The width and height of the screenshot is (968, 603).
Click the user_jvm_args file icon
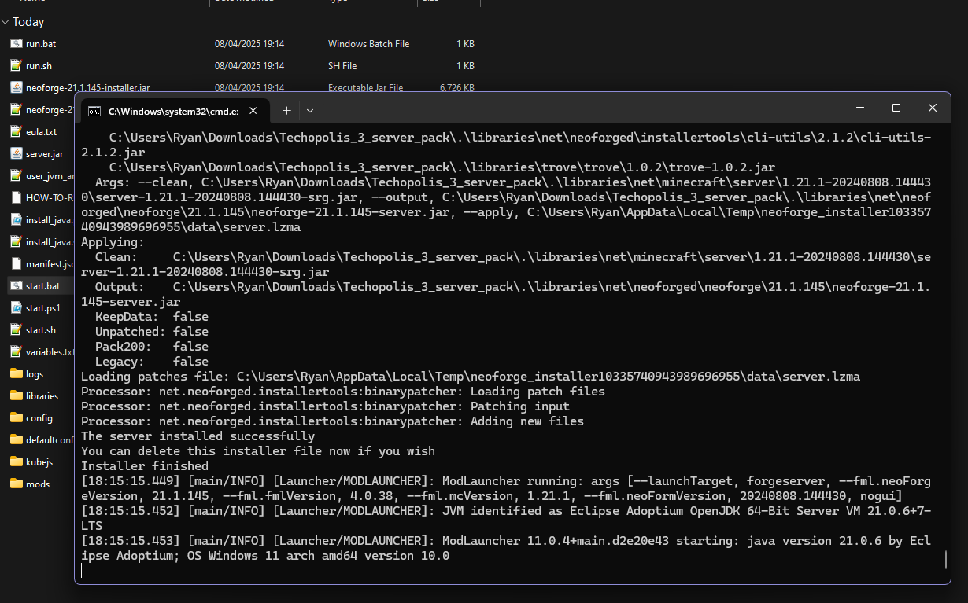click(x=16, y=176)
